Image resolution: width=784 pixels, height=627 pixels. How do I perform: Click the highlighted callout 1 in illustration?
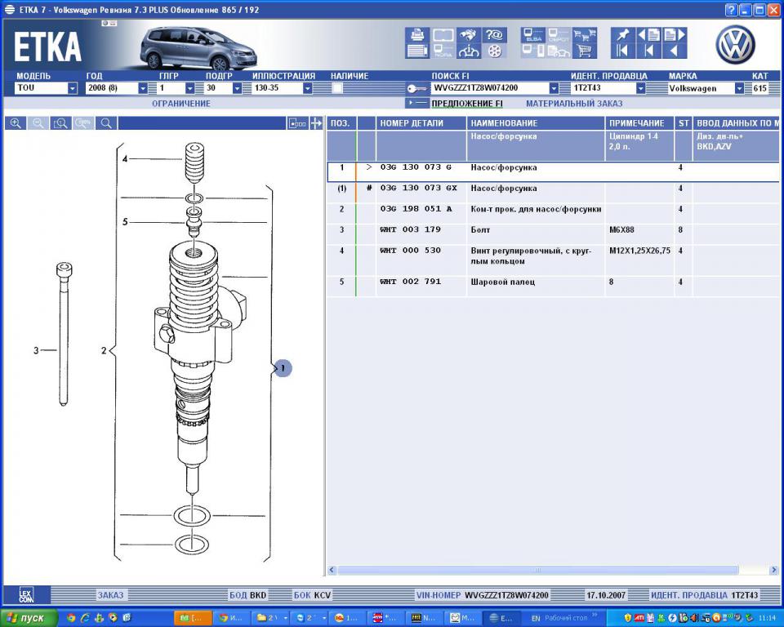click(x=283, y=368)
